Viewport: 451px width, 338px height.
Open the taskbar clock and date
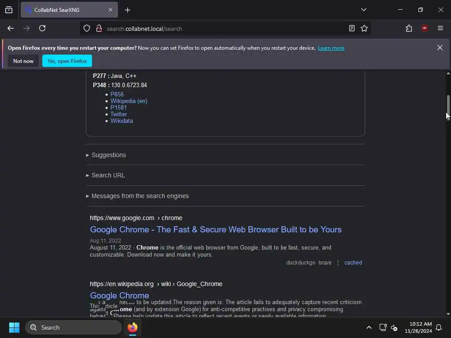tap(418, 327)
